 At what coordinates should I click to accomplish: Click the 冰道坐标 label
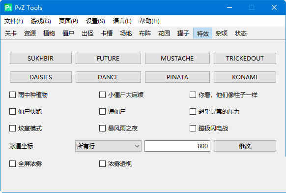(21, 146)
